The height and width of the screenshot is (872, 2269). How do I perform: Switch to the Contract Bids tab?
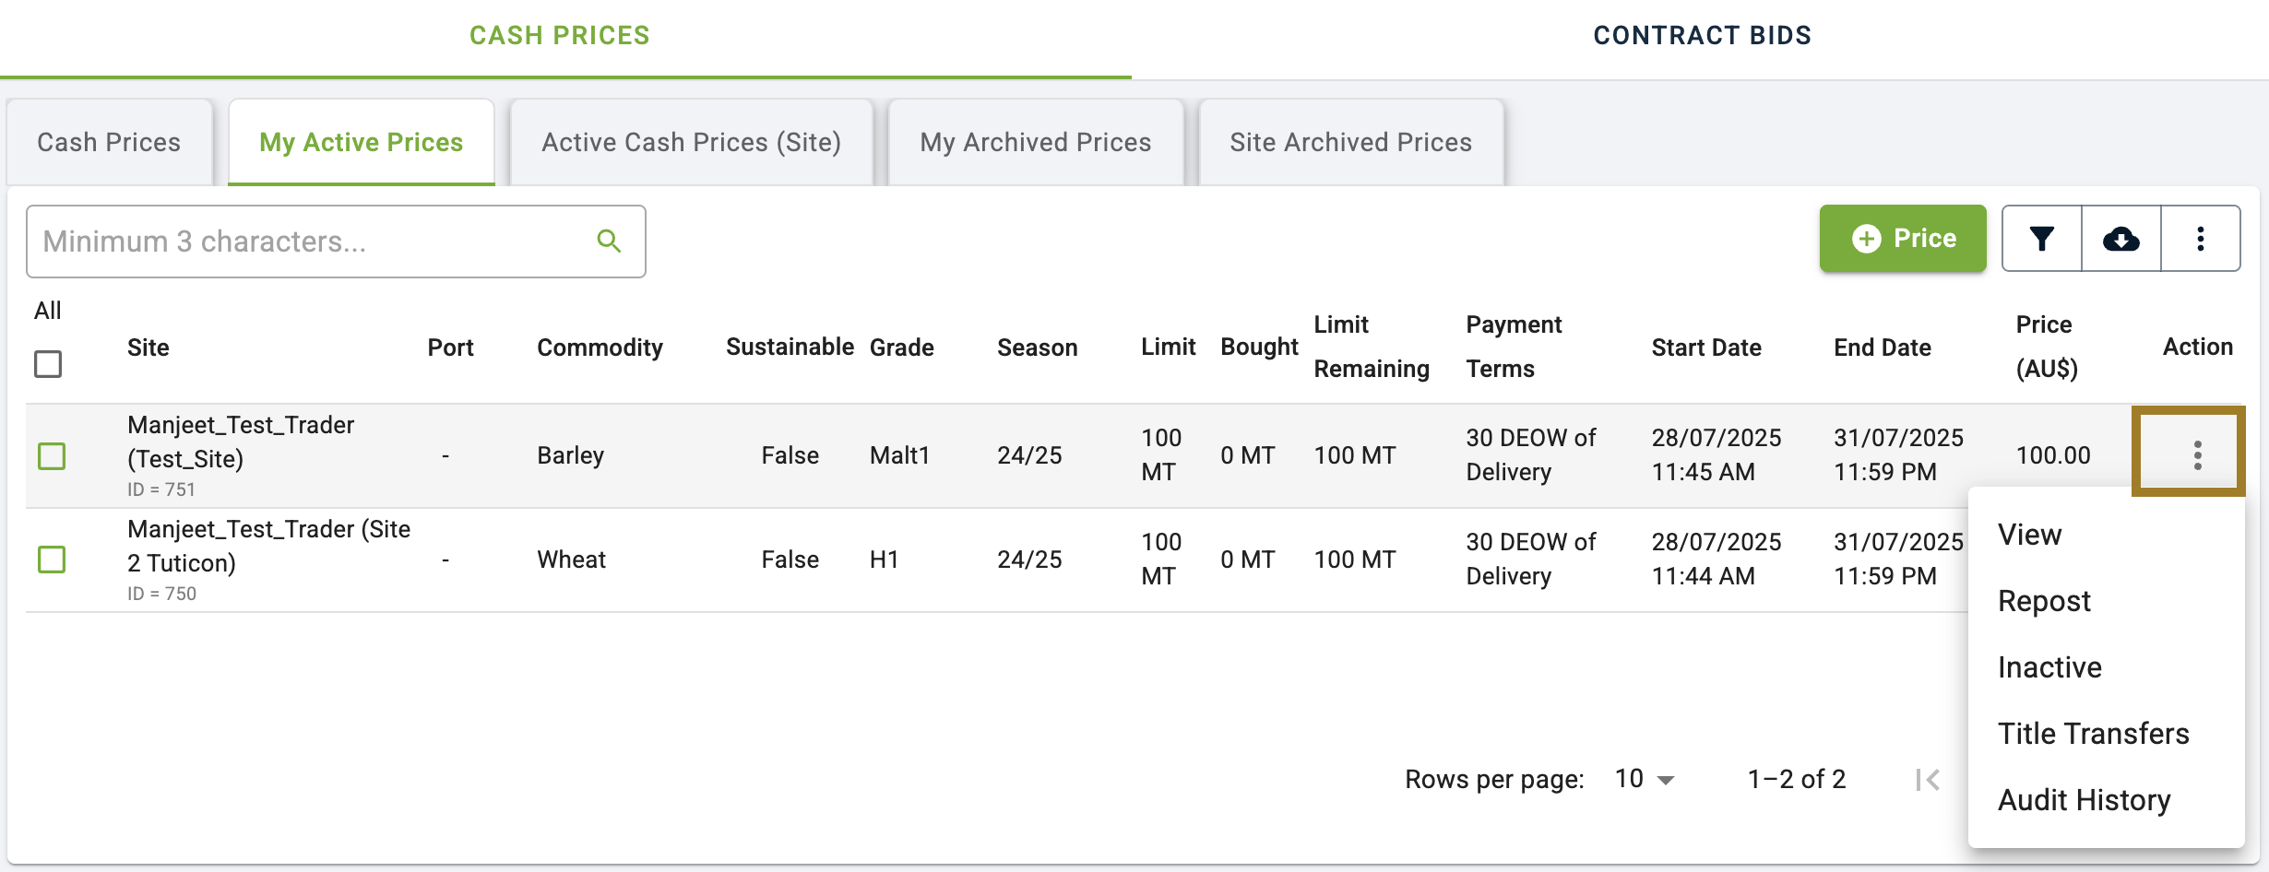pos(1702,36)
